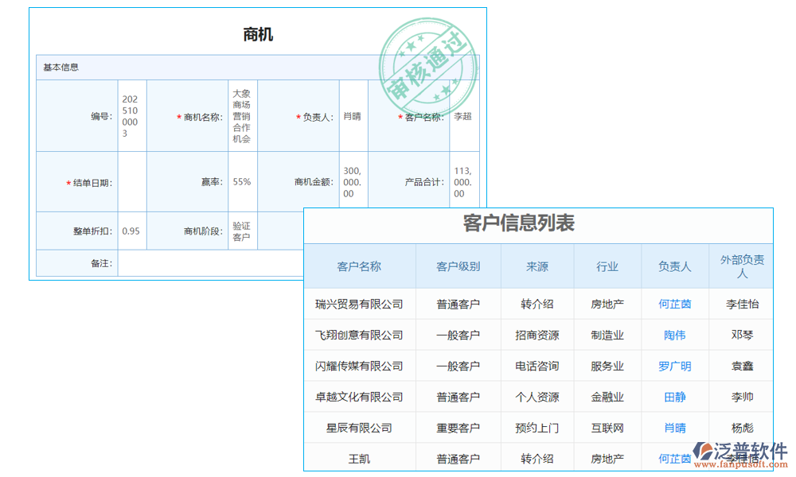Select customer row 王凯
Viewport: 796px width, 477px height.
(360, 458)
